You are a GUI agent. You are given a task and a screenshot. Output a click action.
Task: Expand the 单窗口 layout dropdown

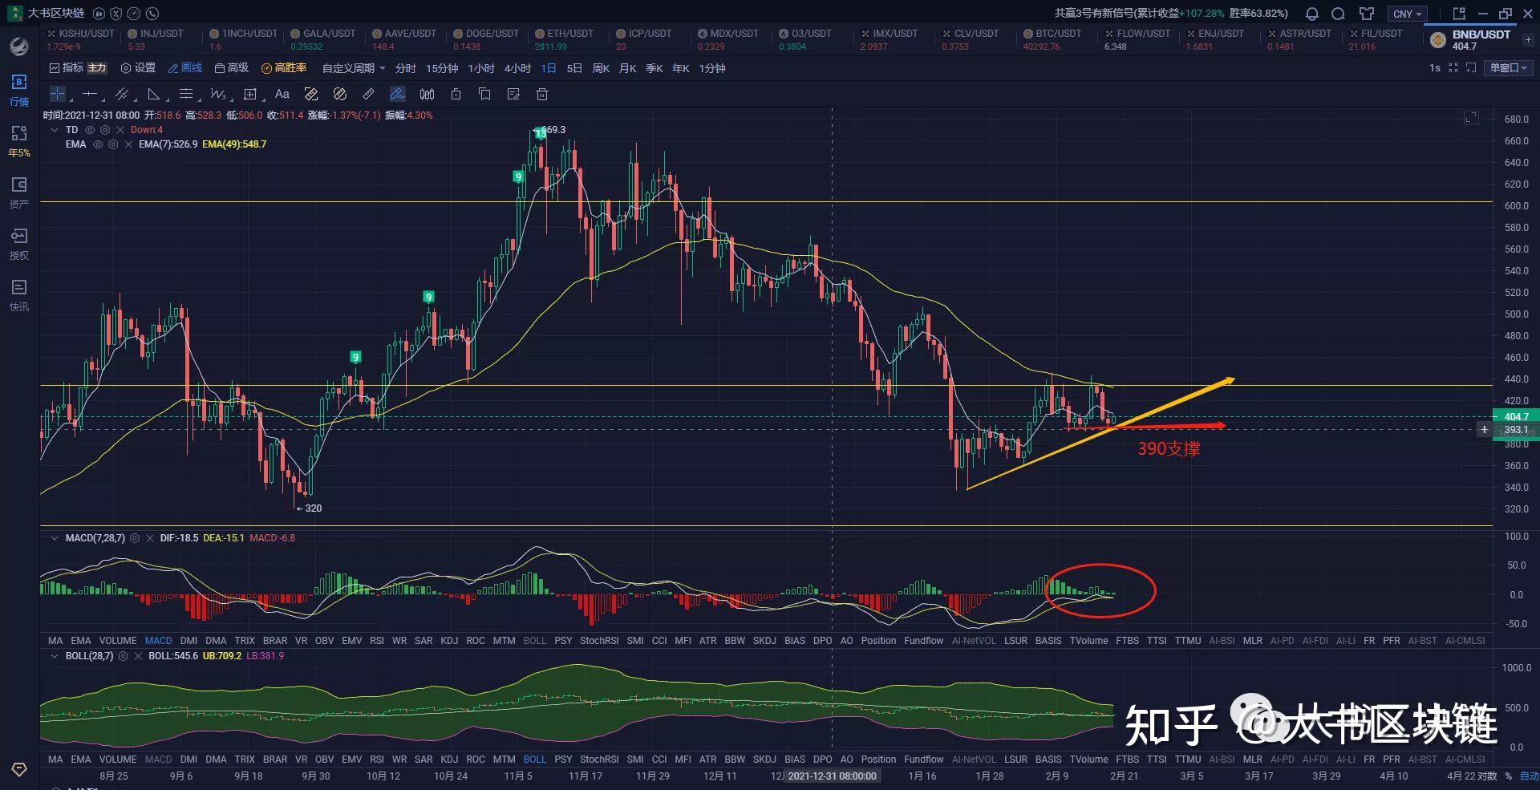(x=1508, y=68)
